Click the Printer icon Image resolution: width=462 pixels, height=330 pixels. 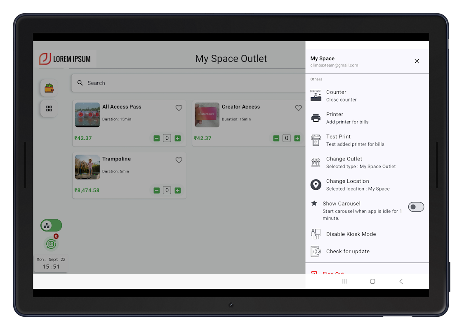(316, 118)
